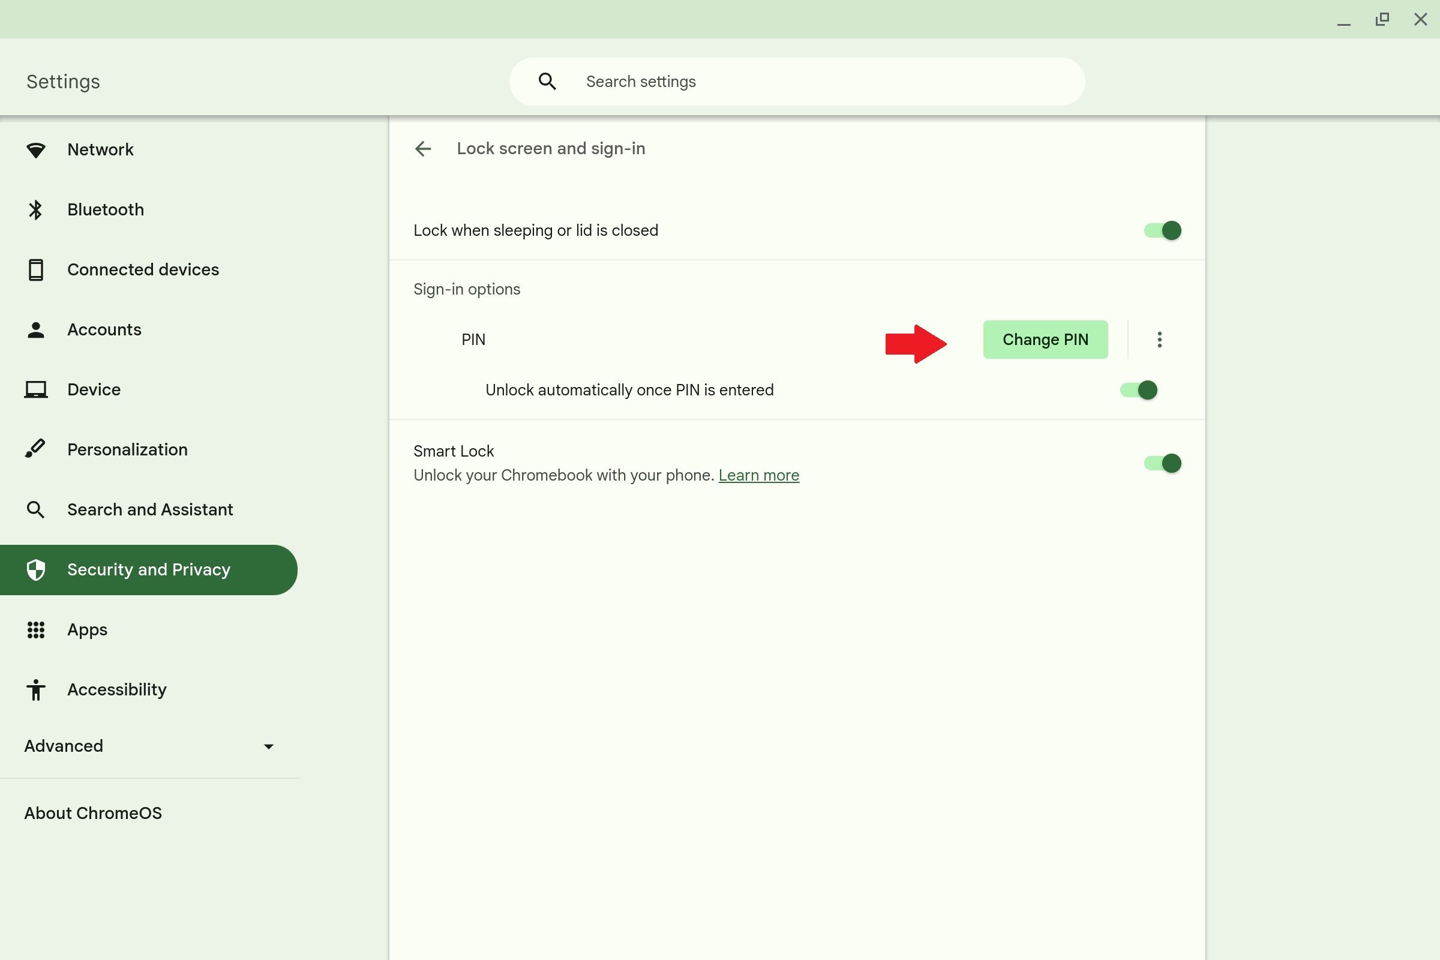
Task: Select the Accounts person icon
Action: click(x=36, y=329)
